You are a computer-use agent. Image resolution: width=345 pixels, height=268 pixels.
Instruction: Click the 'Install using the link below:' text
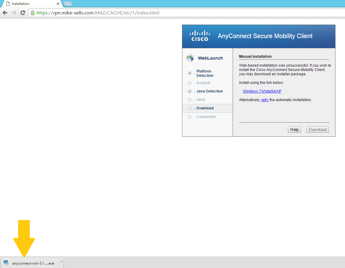pos(262,83)
